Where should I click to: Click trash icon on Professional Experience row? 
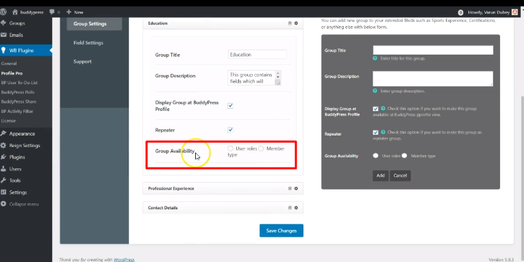pos(290,189)
